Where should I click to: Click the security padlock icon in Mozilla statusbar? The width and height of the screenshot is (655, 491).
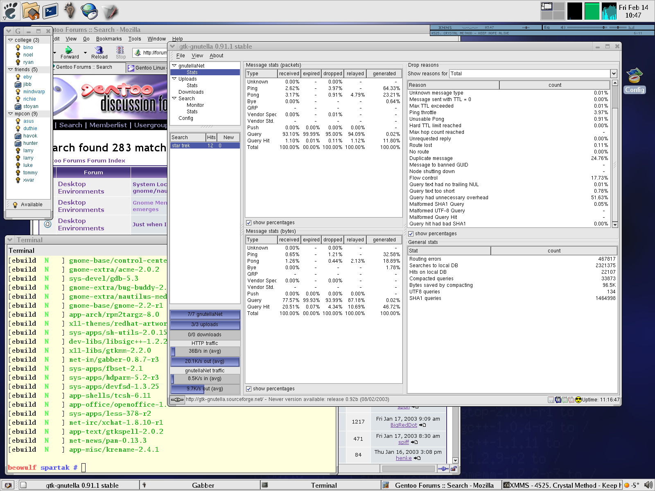pos(454,468)
